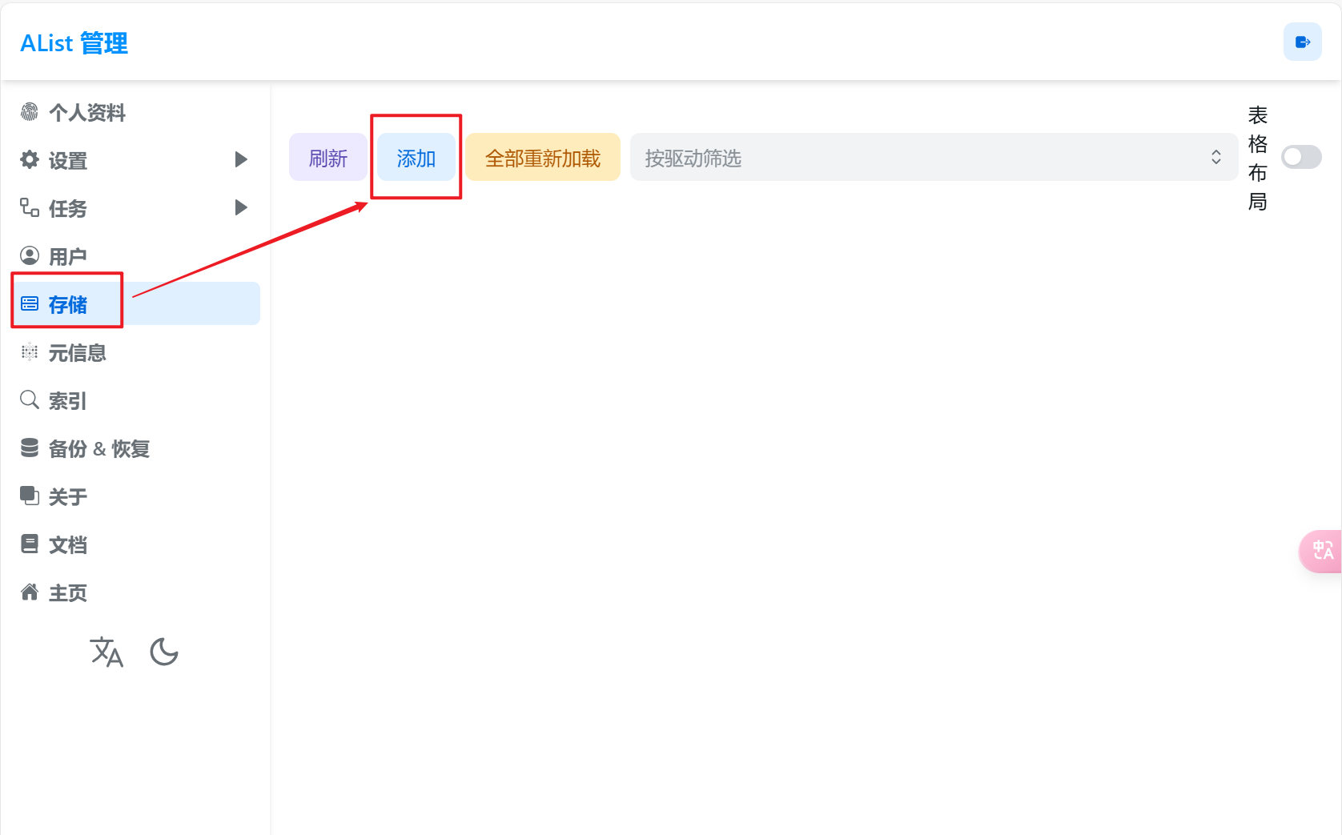Viewport: 1342px width, 835px height.
Task: Click the pink floating translate widget
Action: pos(1320,551)
